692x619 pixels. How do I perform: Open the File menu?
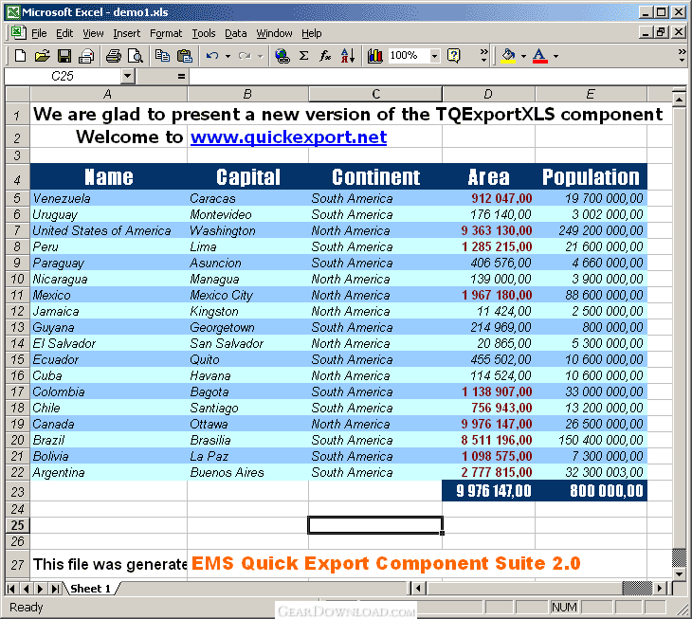tap(39, 33)
